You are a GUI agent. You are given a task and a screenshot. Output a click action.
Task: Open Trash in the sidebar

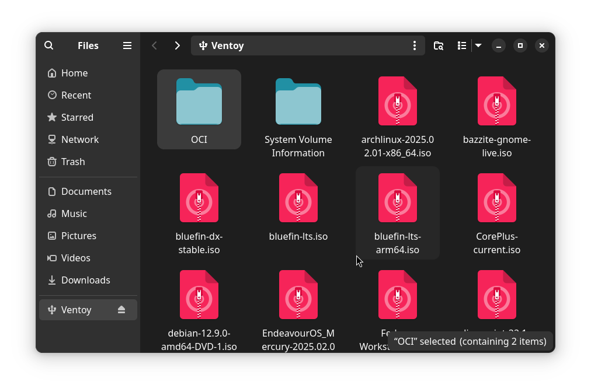click(88, 162)
